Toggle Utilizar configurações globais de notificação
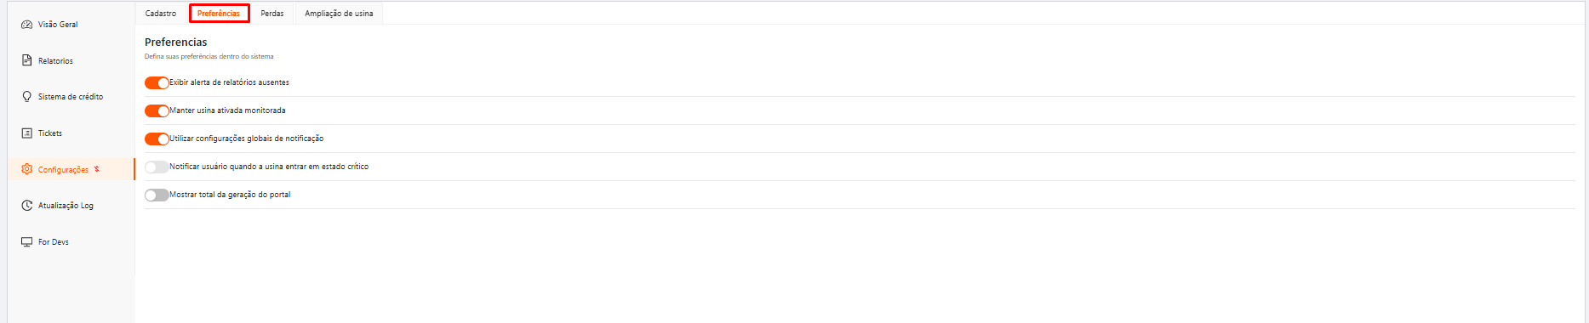Screen dimensions: 1589x323 click(157, 139)
